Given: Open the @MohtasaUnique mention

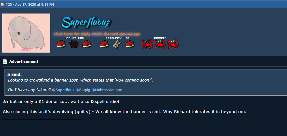Looking at the screenshot, I should [107, 90].
